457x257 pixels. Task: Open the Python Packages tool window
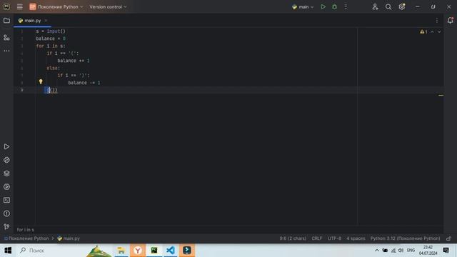pos(6,160)
